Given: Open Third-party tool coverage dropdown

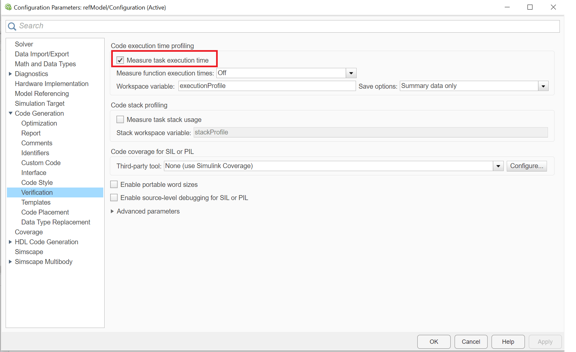Looking at the screenshot, I should [498, 166].
